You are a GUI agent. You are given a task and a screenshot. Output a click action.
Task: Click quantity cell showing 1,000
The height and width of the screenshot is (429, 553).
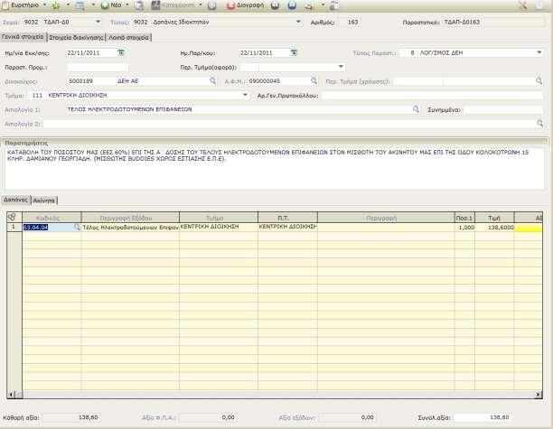pos(464,228)
